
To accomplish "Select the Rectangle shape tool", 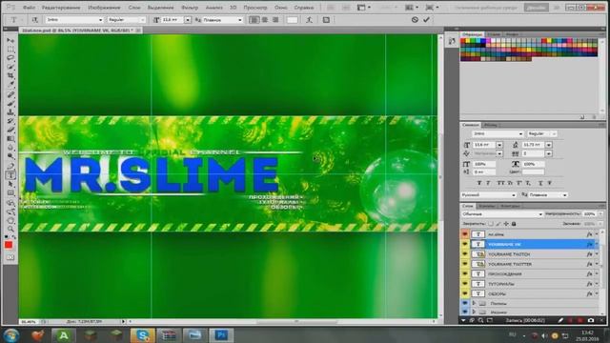I will pos(10,193).
